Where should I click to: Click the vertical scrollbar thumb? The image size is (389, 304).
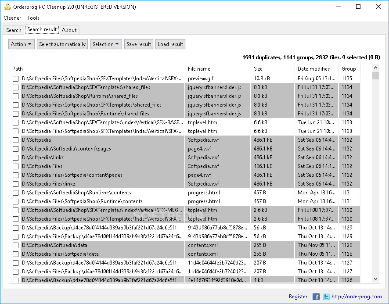click(x=375, y=75)
